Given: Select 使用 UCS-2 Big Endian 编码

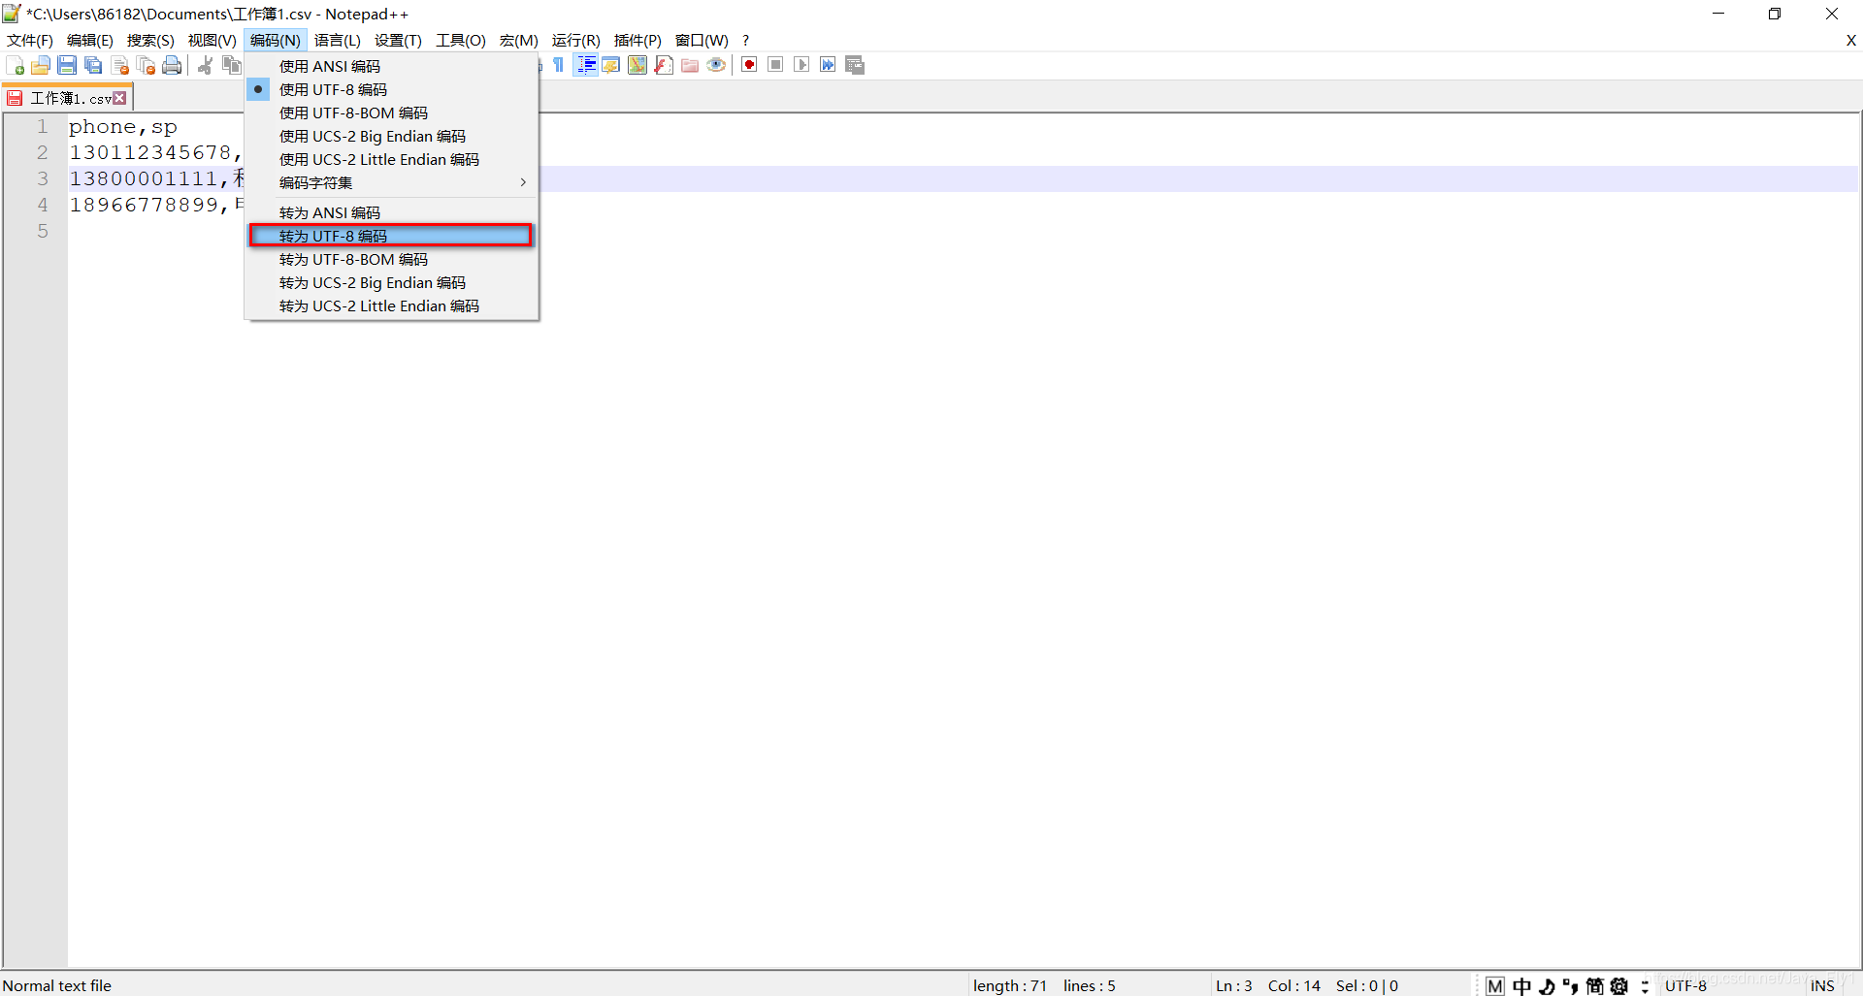Looking at the screenshot, I should coord(391,136).
